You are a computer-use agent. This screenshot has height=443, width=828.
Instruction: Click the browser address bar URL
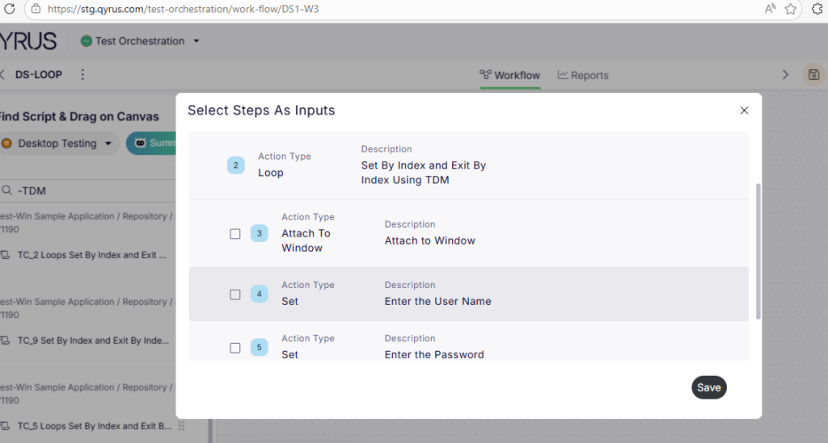[x=184, y=9]
